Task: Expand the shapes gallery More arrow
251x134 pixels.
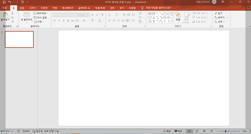Action: tap(172, 21)
